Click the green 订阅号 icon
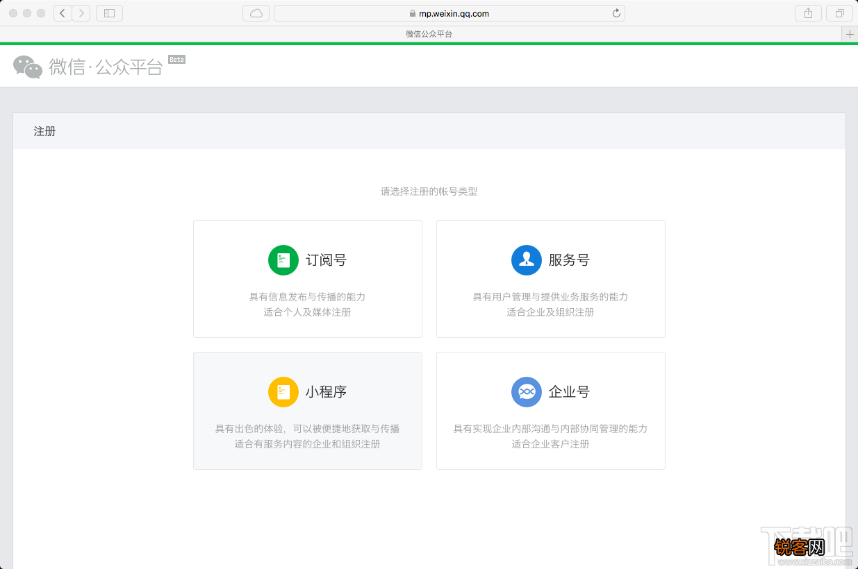Viewport: 858px width, 569px height. pos(283,260)
